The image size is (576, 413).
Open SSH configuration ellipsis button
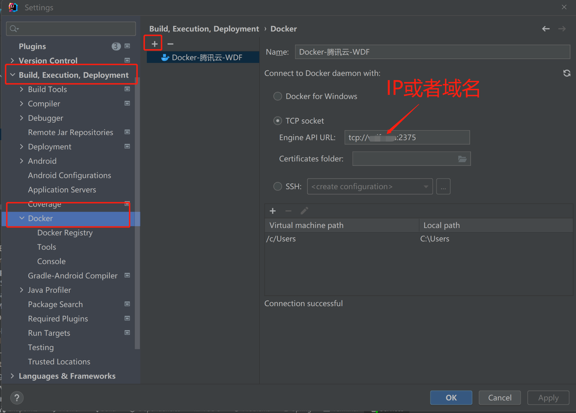[x=443, y=187]
